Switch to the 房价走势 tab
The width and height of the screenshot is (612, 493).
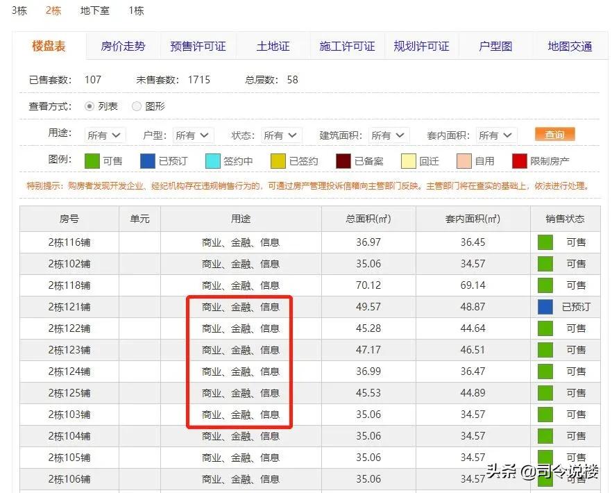123,46
